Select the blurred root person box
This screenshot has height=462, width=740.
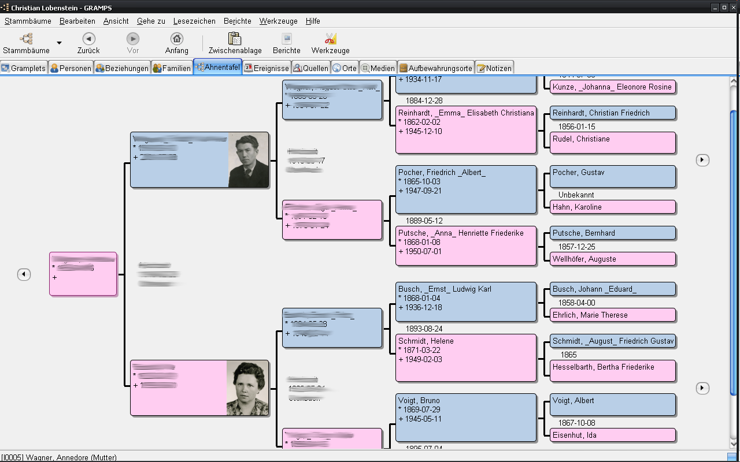[x=83, y=274]
